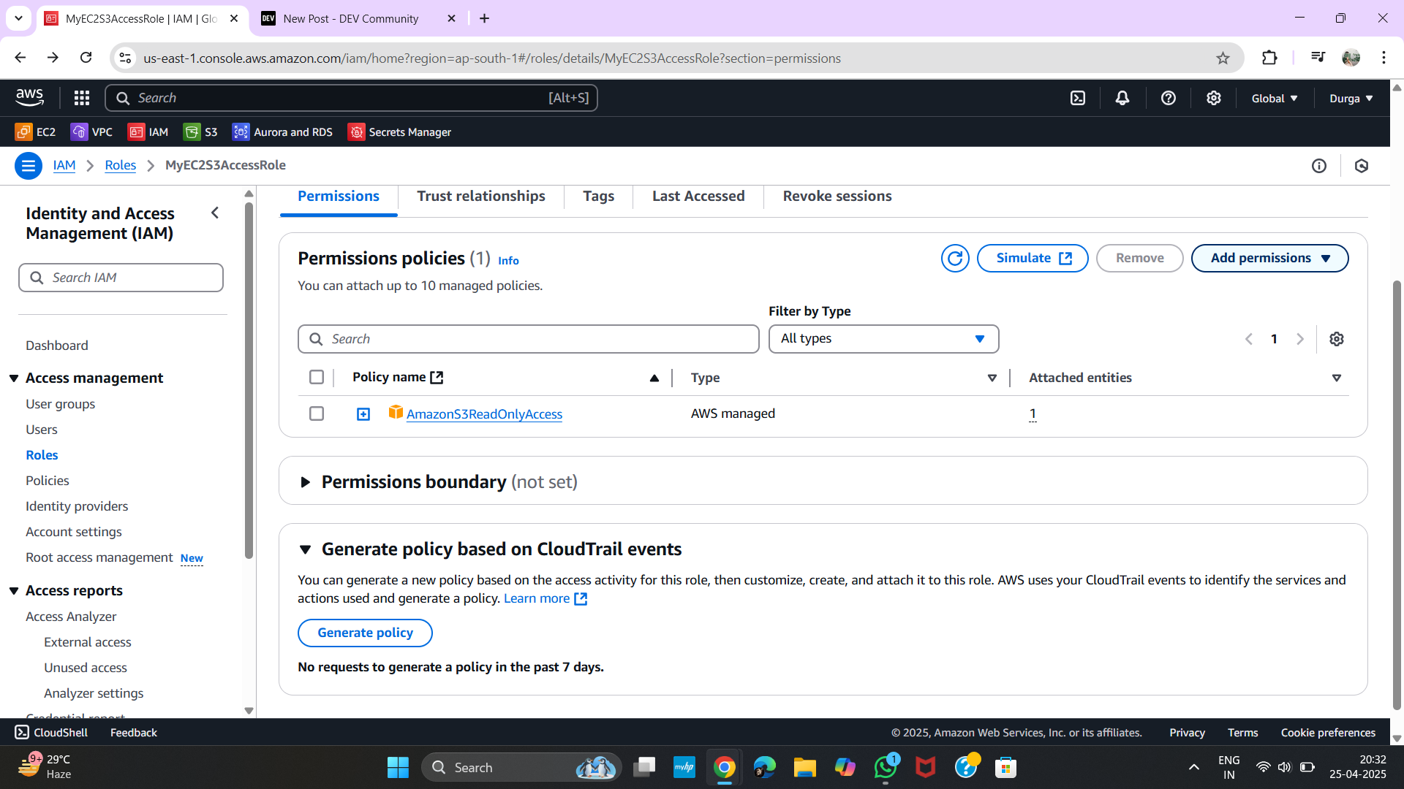Collapse the Access management group

click(14, 378)
